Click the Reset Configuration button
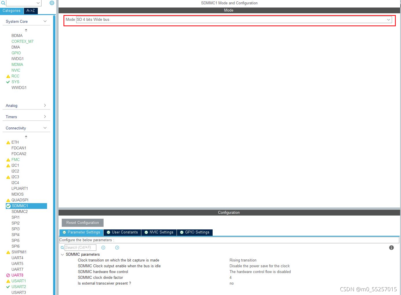This screenshot has width=401, height=295. tap(83, 223)
